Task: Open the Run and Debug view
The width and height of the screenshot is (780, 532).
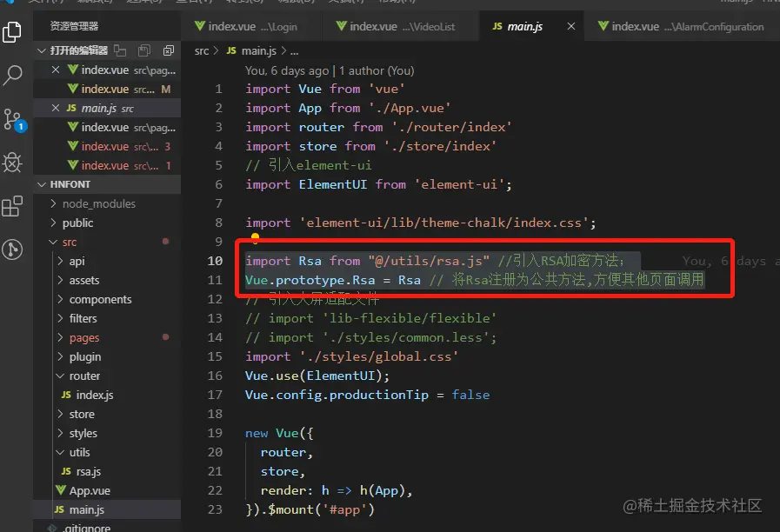Action: [x=12, y=163]
